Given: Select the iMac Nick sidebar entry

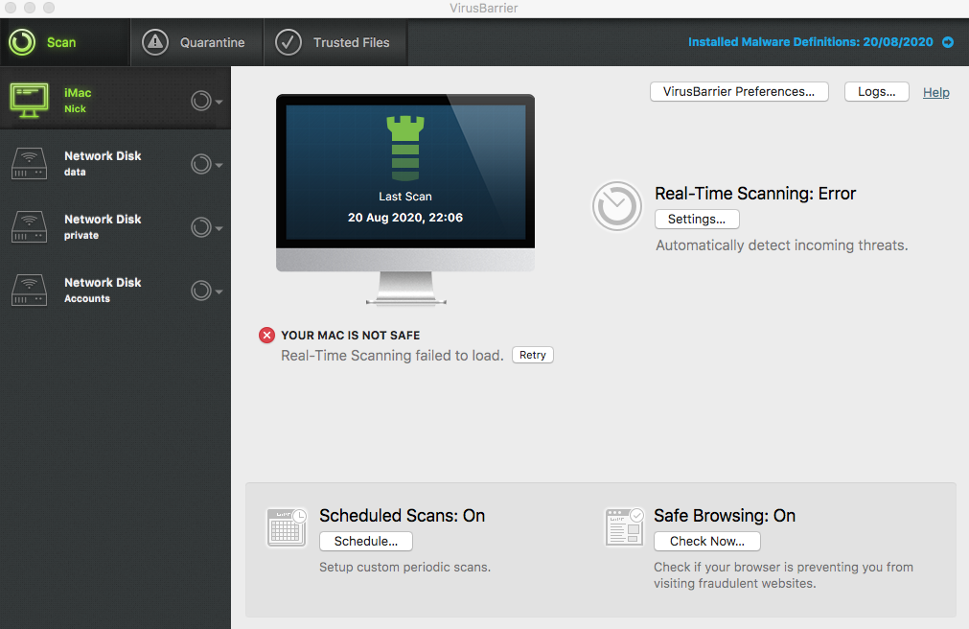Looking at the screenshot, I should [116, 100].
